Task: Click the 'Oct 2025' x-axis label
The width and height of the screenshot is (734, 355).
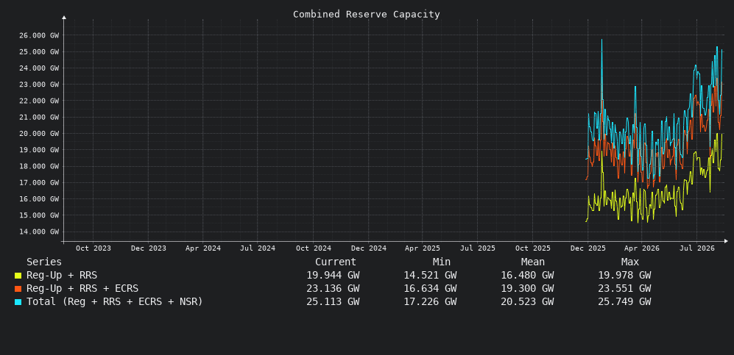Action: (x=533, y=248)
